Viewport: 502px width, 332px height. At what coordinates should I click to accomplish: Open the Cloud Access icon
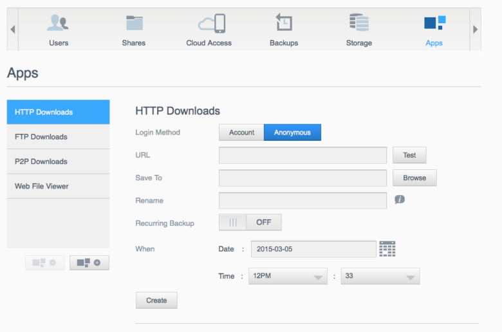(212, 23)
